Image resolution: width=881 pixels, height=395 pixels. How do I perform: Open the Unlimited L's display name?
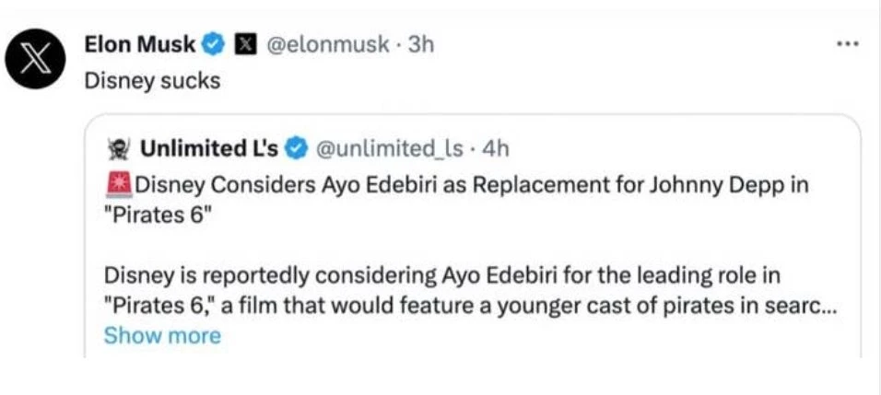point(209,148)
